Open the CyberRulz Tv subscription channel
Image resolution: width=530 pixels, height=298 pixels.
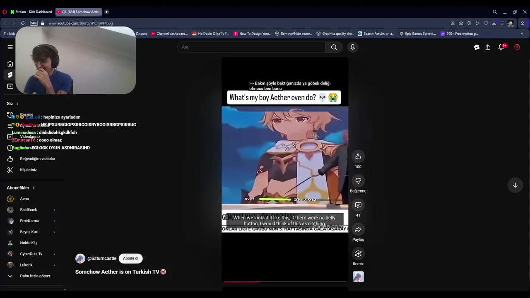pos(31,254)
